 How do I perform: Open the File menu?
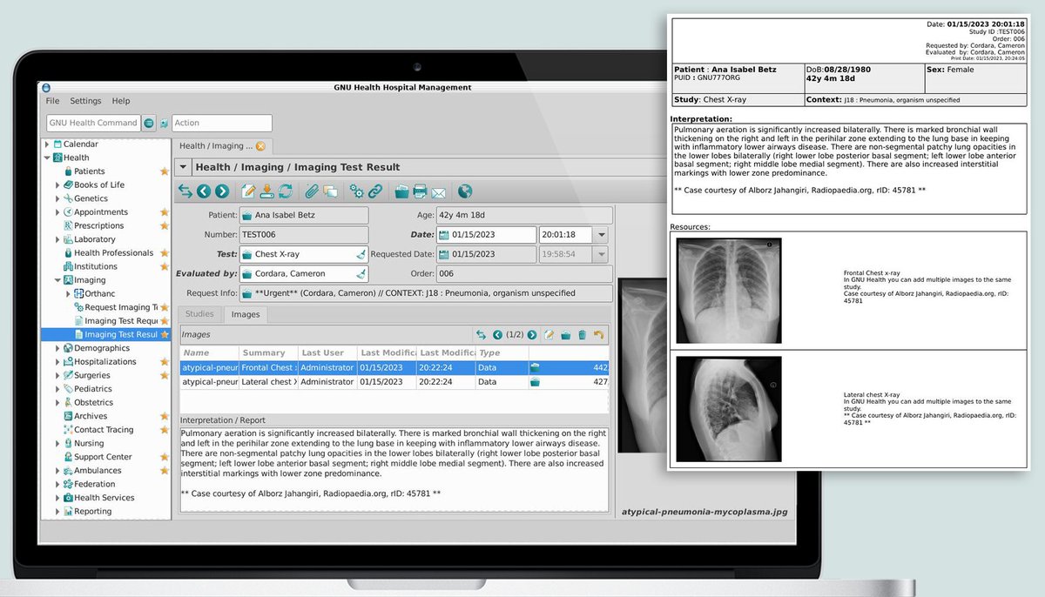tap(53, 101)
